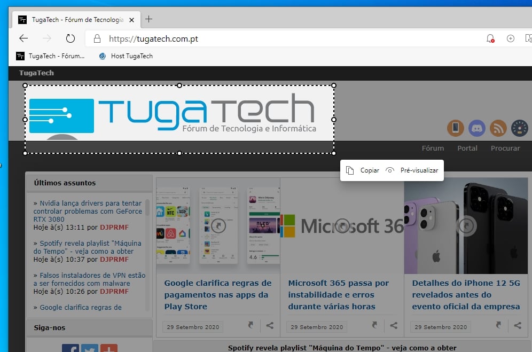This screenshot has height=352, width=532.
Task: Open the Discord icon link
Action: click(476, 128)
